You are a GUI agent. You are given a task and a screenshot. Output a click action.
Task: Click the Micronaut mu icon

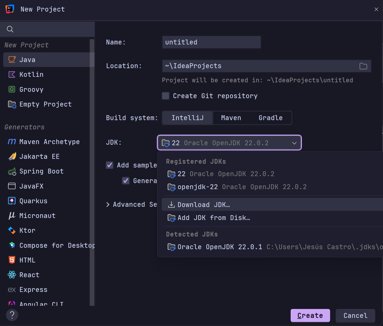pyautogui.click(x=12, y=215)
